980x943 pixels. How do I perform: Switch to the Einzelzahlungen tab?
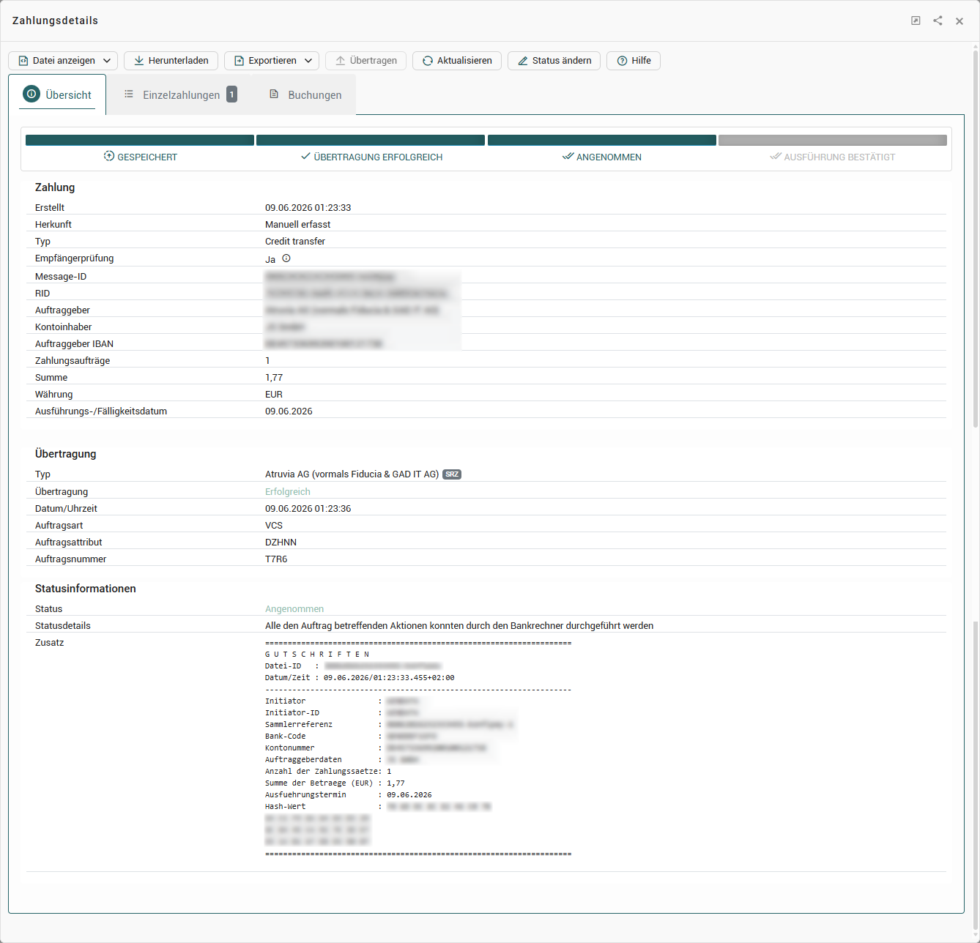[x=180, y=94]
